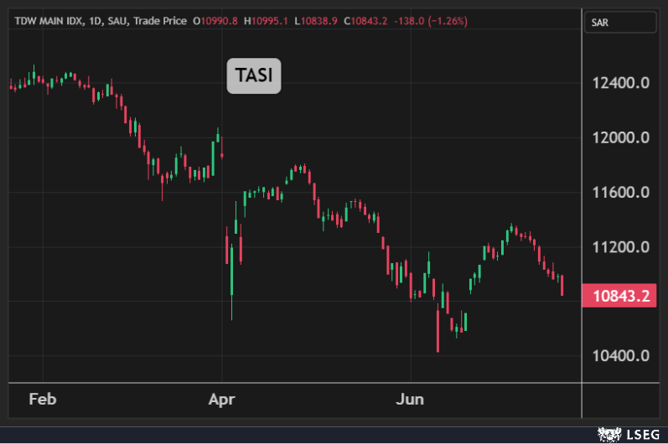Click the high value H10995.1
668x444 pixels.
265,20
